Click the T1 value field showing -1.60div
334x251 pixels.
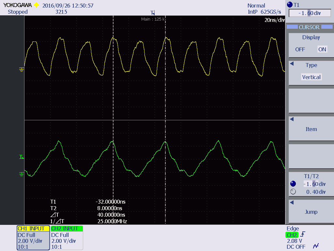pos(310,13)
